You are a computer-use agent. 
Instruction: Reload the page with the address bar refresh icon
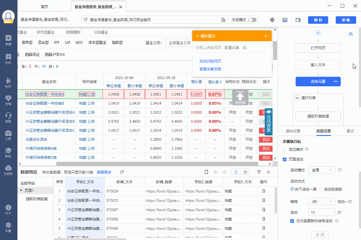point(85,20)
